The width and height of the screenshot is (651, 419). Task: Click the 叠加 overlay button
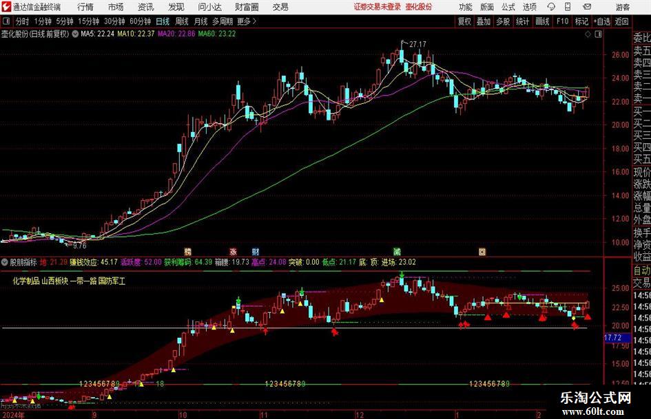tap(484, 21)
